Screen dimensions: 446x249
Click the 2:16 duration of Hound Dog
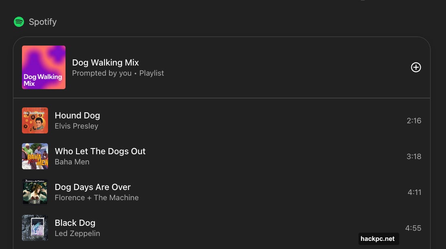[414, 121]
